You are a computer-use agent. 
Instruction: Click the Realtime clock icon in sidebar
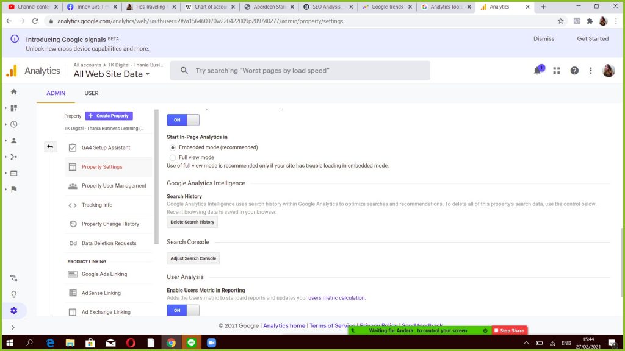[x=13, y=124]
